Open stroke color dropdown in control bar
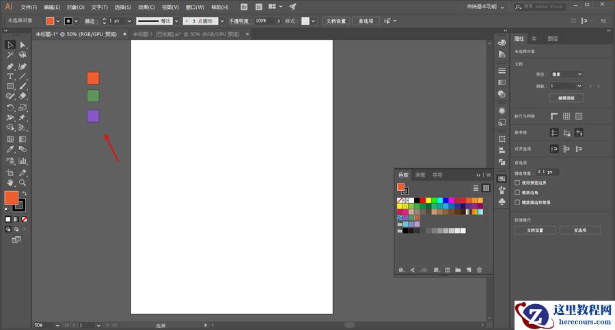 [x=76, y=21]
